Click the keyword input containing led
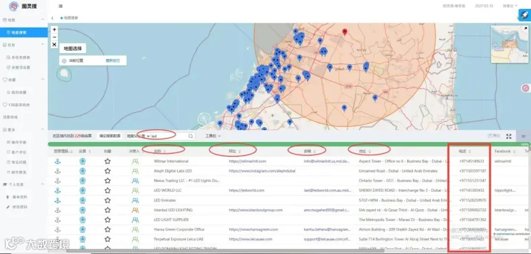Viewport: 531px width, 254px height. coord(169,136)
